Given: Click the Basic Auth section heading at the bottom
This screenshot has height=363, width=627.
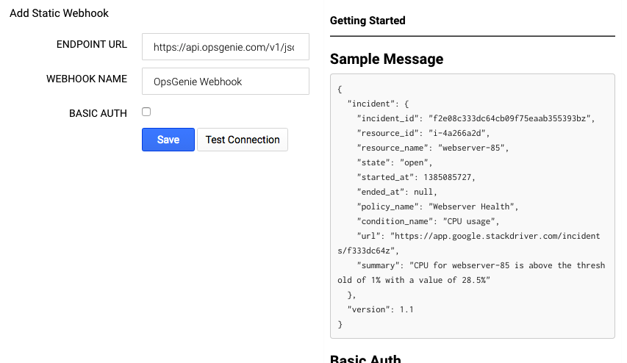Looking at the screenshot, I should [365, 359].
